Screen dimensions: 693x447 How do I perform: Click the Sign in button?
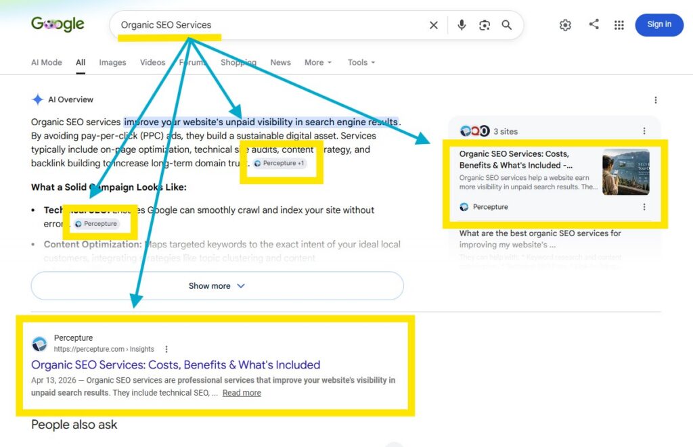point(659,25)
